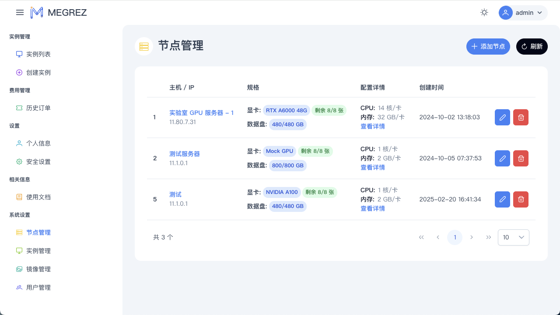
Task: Open the page size selector showing 10
Action: 513,237
